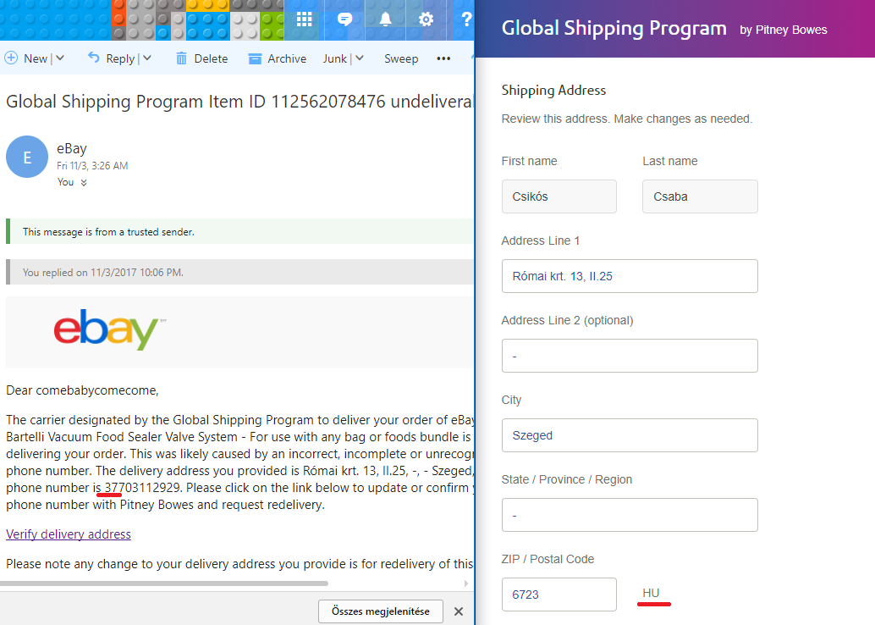Image resolution: width=875 pixels, height=625 pixels.
Task: Click the Összes megjelenítése button
Action: pos(381,611)
